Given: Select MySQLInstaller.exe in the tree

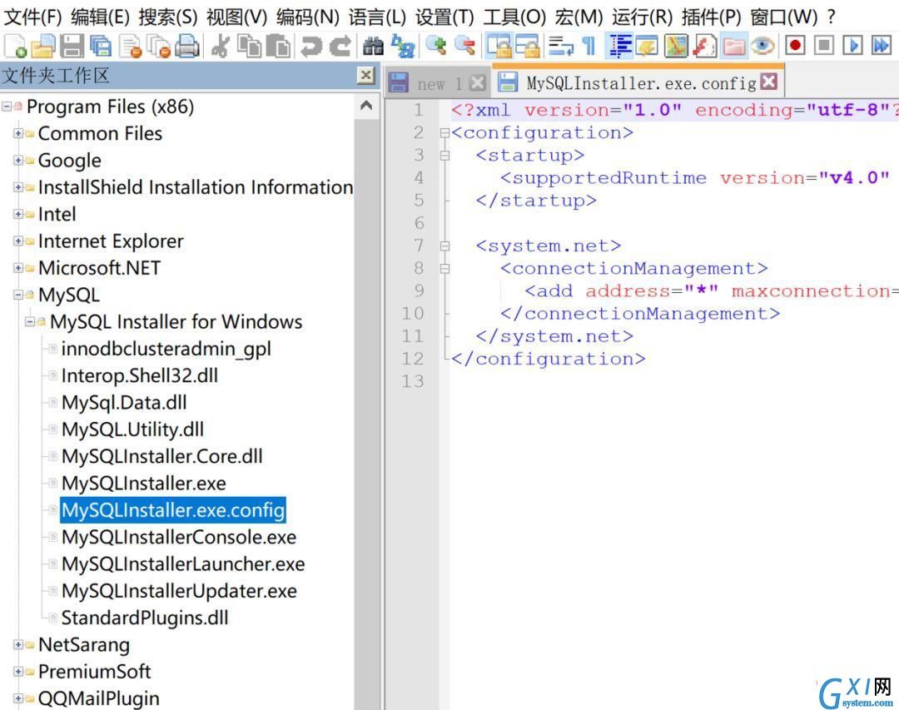Looking at the screenshot, I should click(x=143, y=484).
